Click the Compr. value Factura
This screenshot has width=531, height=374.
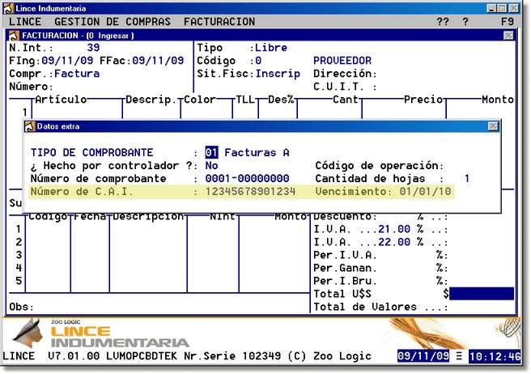coord(77,74)
